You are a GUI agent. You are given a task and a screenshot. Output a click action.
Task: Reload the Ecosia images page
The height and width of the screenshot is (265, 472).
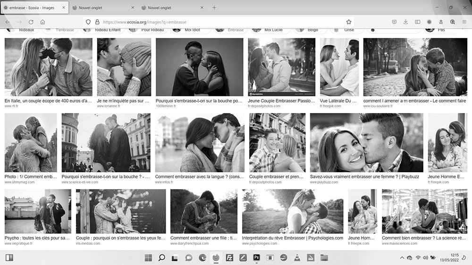pos(31,22)
